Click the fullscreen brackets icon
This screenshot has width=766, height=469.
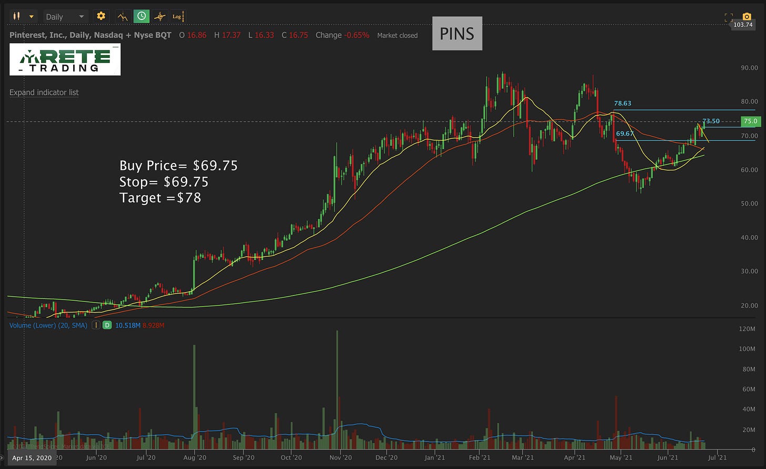[729, 17]
